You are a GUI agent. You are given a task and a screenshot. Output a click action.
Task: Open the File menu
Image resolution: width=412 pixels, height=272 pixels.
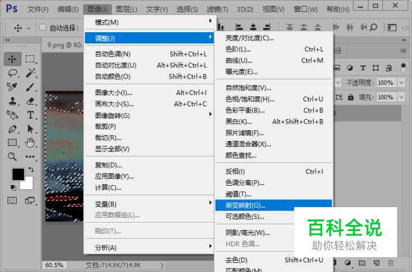[x=38, y=10]
